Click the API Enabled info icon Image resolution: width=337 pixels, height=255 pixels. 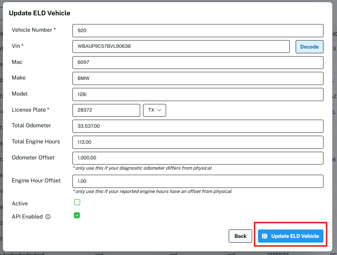coord(48,217)
